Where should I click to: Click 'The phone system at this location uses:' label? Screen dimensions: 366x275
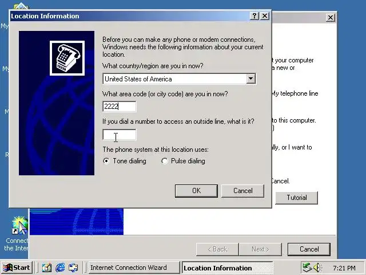156,150
